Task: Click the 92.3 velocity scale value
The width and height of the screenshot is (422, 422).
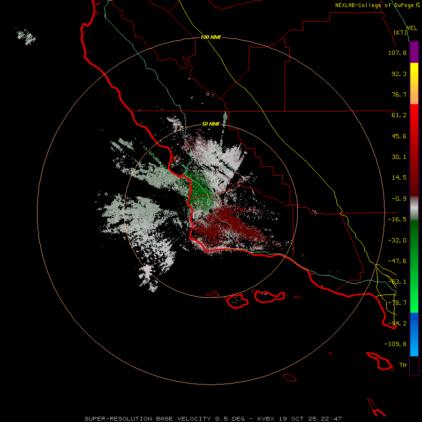Action: pos(399,74)
